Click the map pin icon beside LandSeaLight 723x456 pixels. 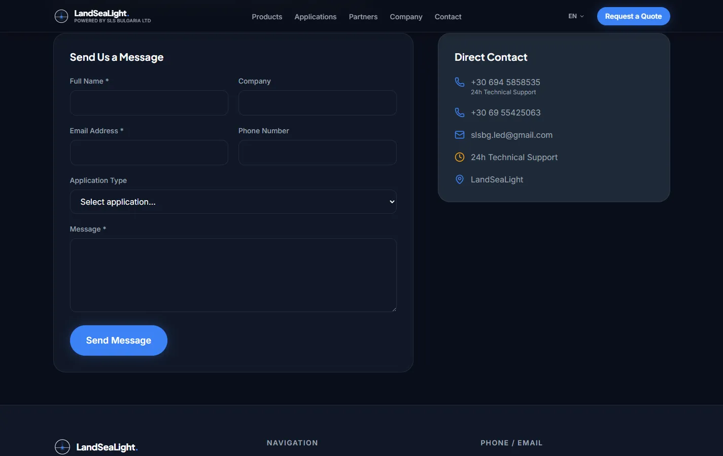click(x=460, y=179)
